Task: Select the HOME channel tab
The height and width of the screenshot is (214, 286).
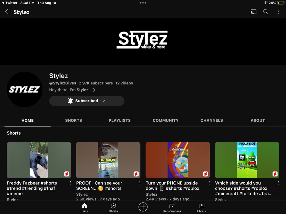Action: point(28,120)
